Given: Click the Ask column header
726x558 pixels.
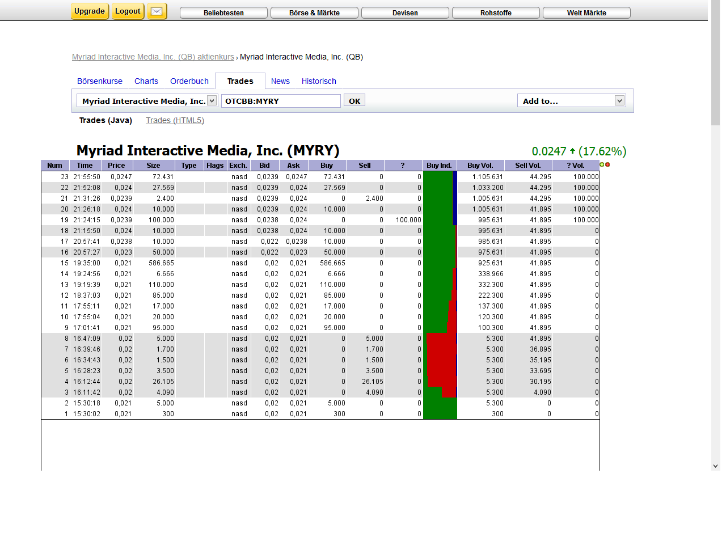Looking at the screenshot, I should 294,166.
